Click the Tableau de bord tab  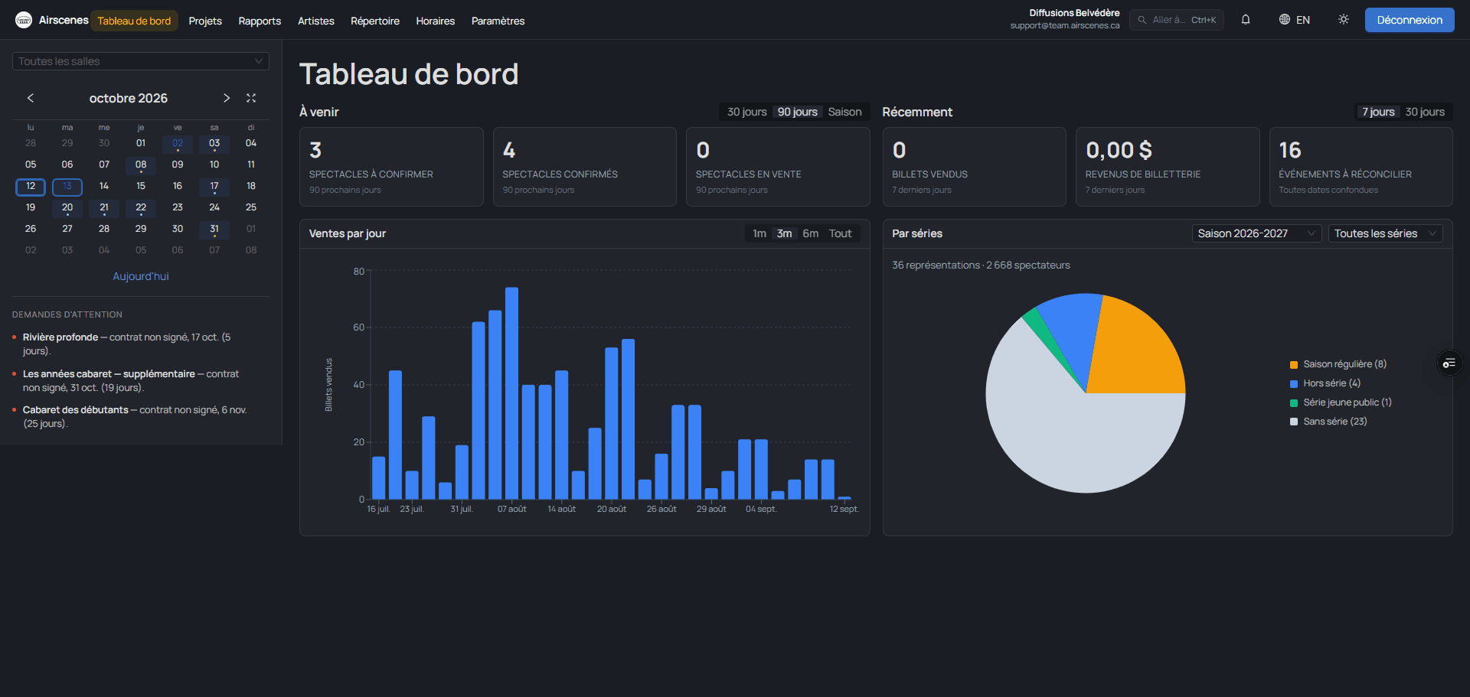pos(134,21)
